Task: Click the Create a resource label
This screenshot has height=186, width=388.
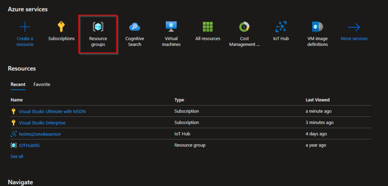Action: point(25,42)
